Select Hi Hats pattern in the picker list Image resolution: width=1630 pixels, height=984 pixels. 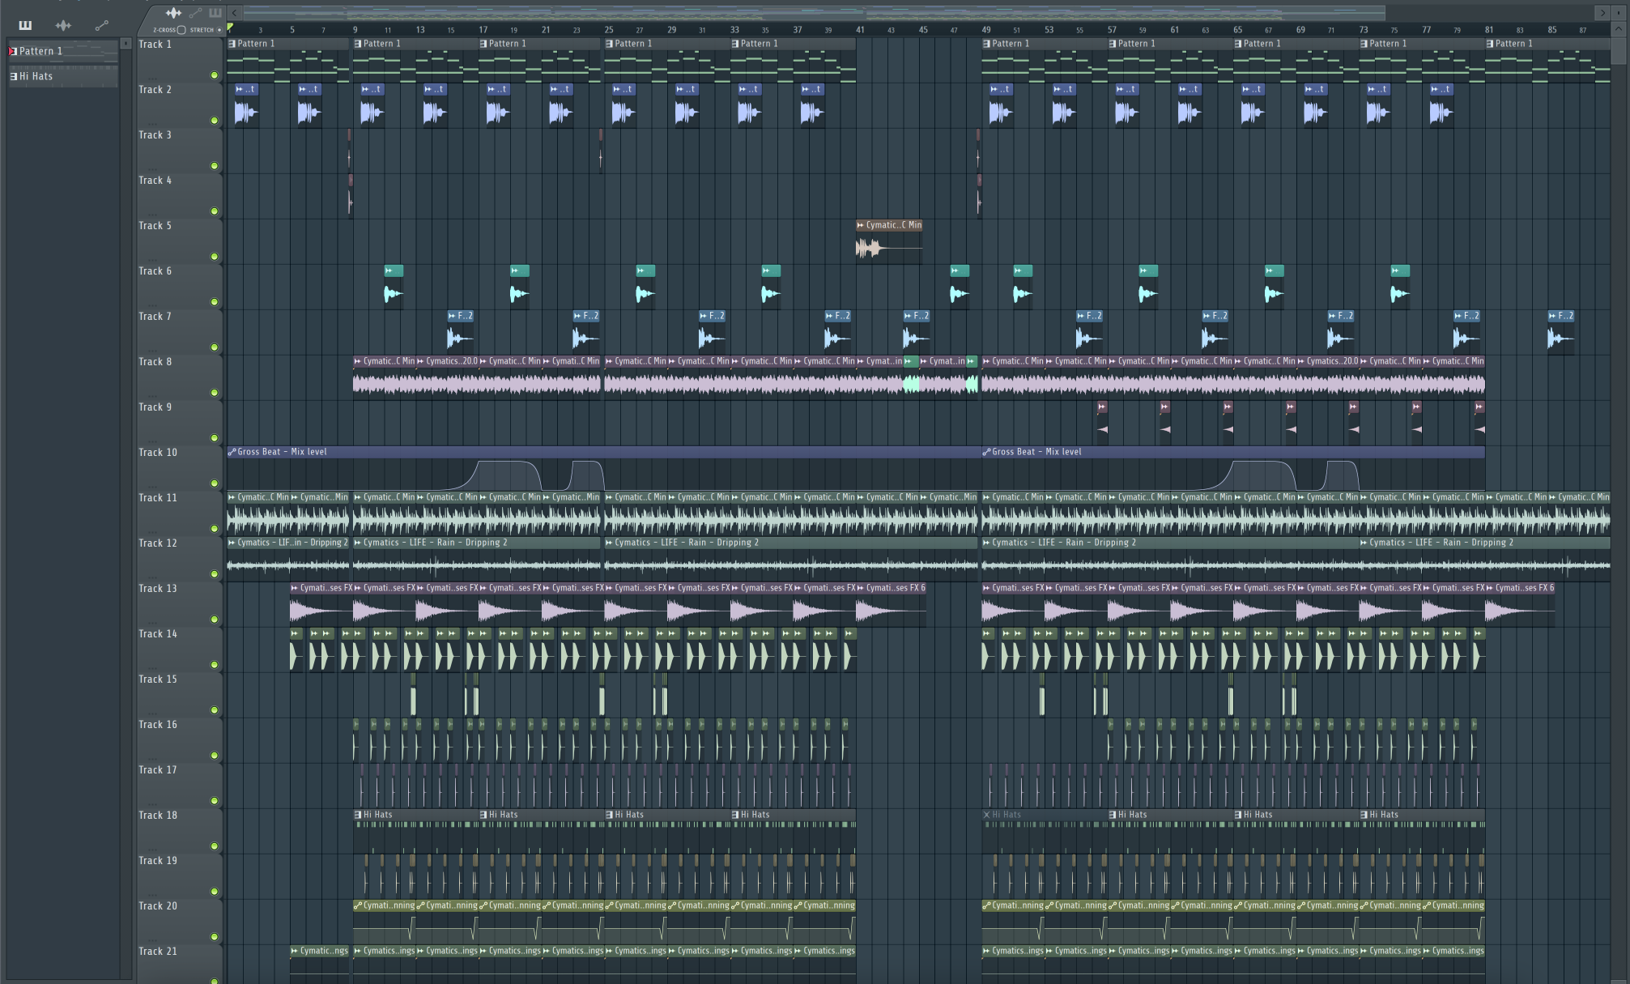tap(62, 76)
